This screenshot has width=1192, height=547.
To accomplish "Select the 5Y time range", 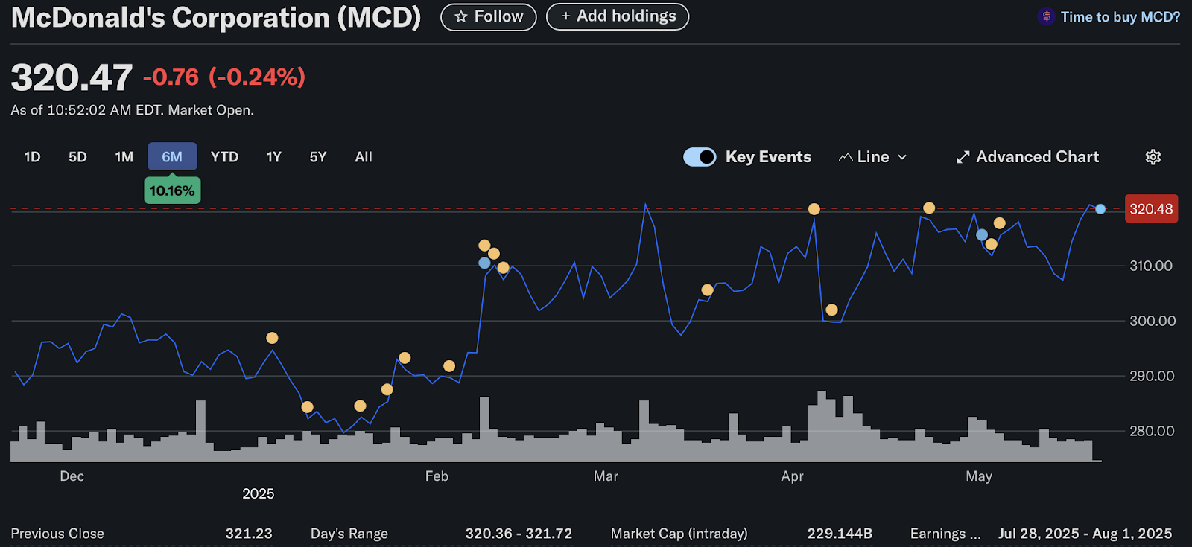I will 318,157.
